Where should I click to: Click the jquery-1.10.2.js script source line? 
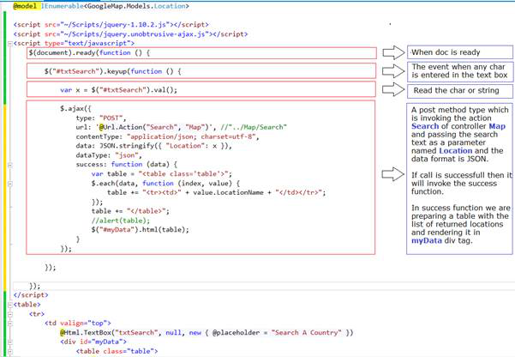pos(111,25)
